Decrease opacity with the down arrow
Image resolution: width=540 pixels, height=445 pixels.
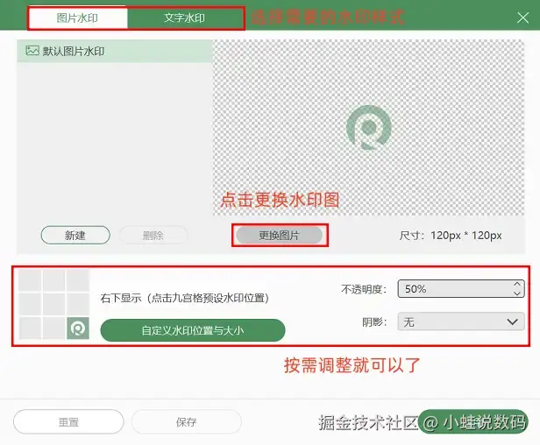517,293
